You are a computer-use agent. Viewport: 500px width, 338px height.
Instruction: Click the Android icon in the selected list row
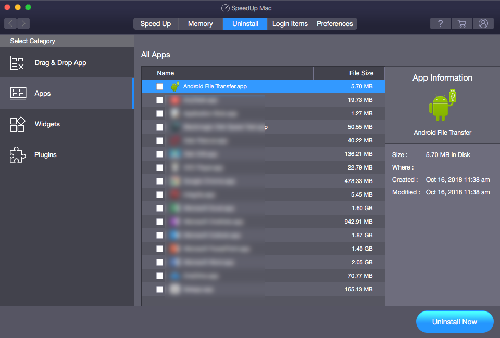pos(174,86)
